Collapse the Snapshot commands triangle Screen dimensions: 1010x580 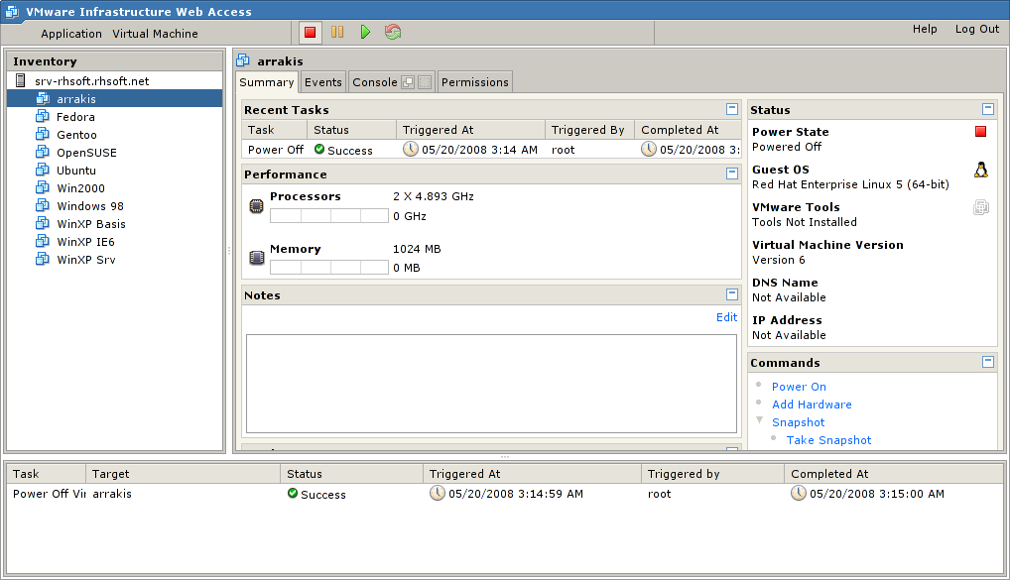click(x=759, y=420)
